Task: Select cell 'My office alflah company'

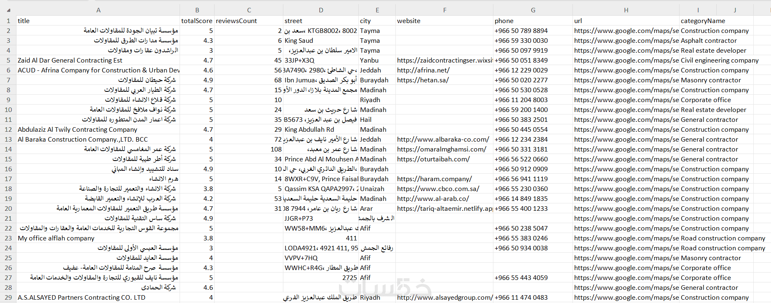Action: (x=98, y=238)
